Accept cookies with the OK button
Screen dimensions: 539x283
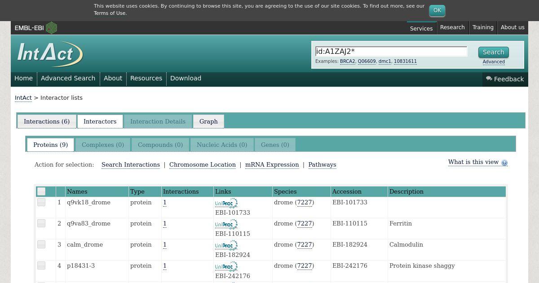437,10
